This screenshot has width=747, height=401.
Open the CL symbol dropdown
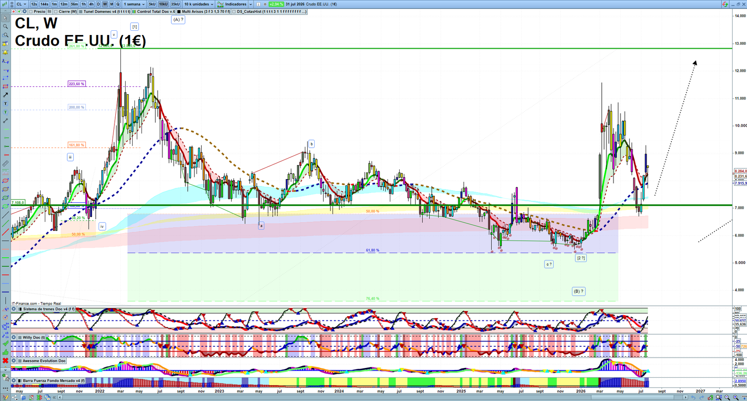[x=21, y=4]
